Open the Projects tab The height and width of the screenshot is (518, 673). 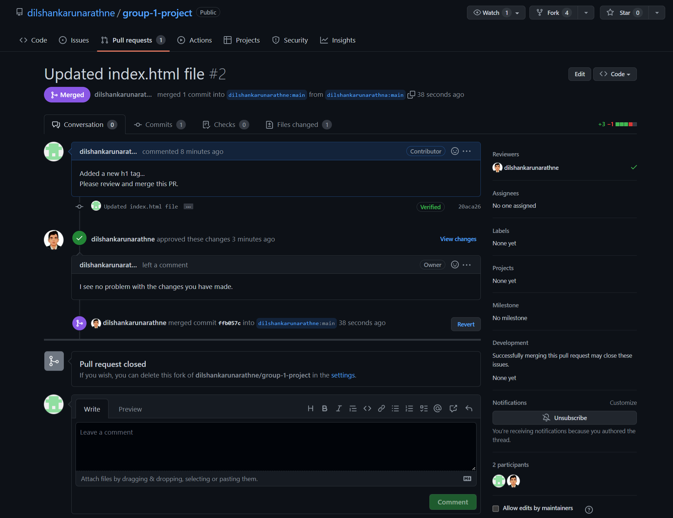point(242,40)
